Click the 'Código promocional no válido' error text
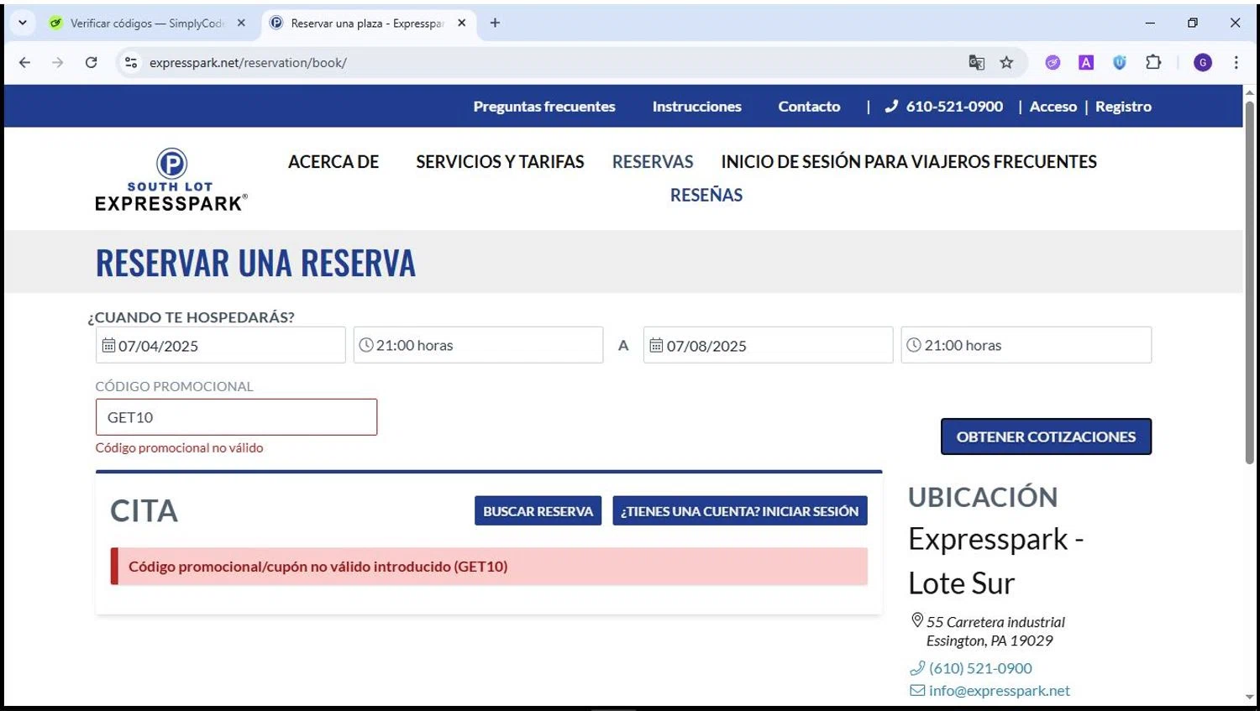This screenshot has height=711, width=1260. (x=179, y=448)
